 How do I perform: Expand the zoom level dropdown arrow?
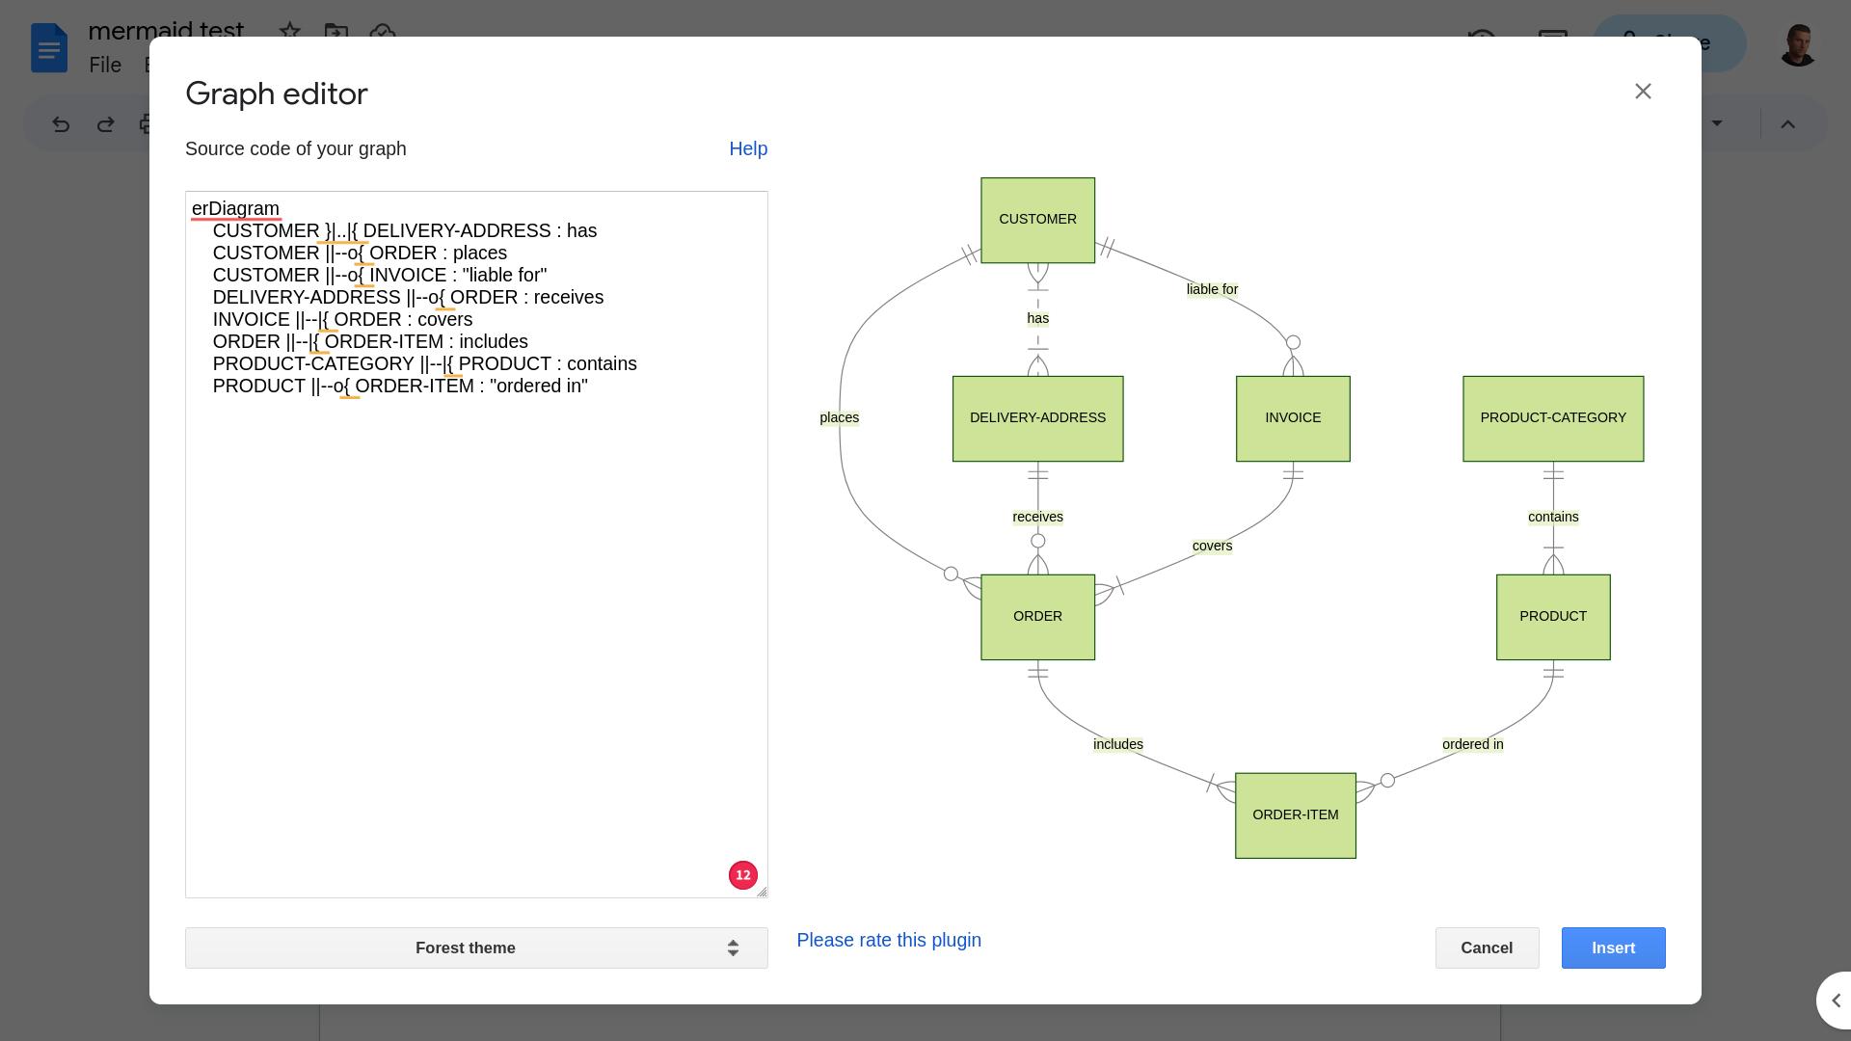1716,123
